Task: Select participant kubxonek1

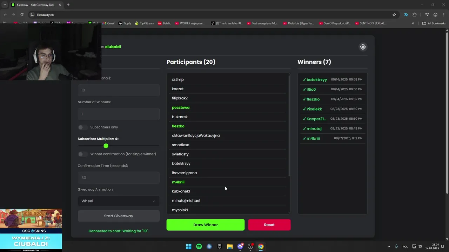Action: [181, 191]
